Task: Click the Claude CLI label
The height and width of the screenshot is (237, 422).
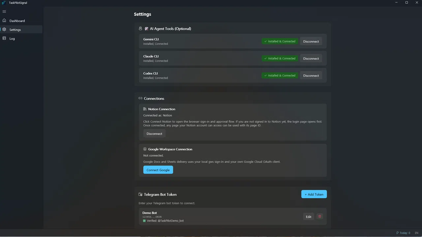Action: [151, 56]
